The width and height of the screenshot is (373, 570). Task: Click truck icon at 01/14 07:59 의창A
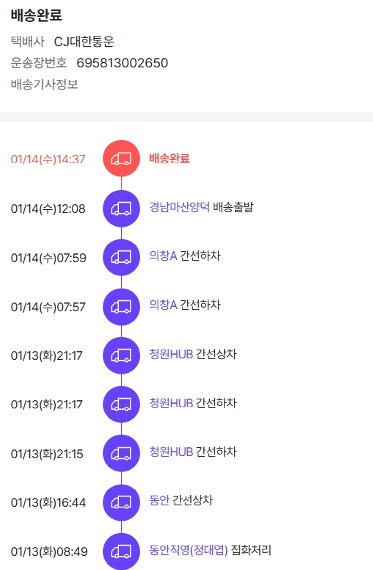click(121, 257)
